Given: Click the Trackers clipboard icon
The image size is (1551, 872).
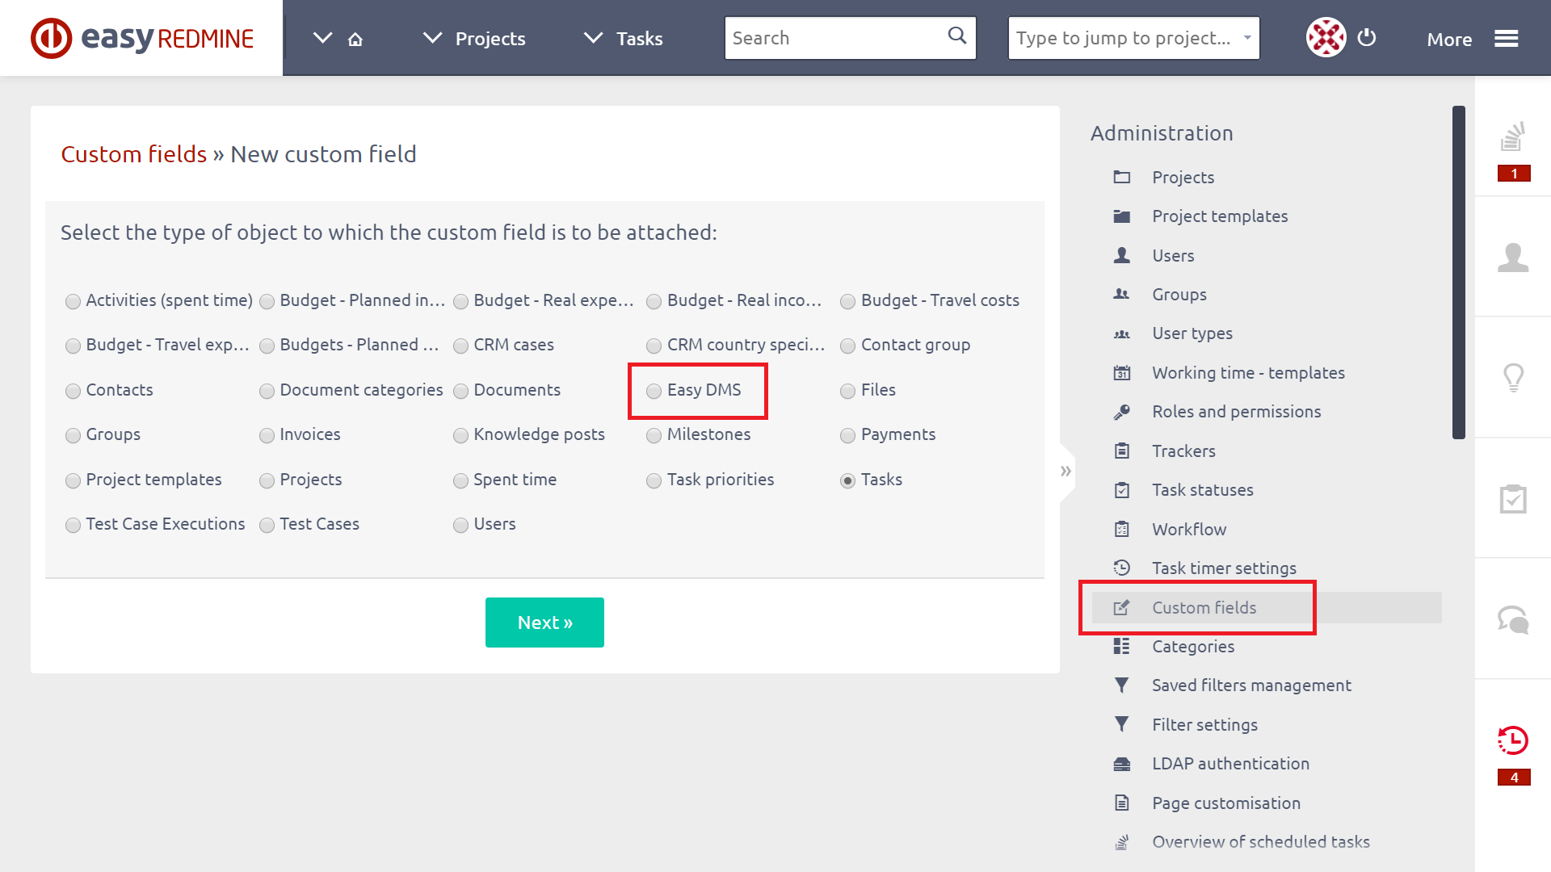Looking at the screenshot, I should (1122, 451).
